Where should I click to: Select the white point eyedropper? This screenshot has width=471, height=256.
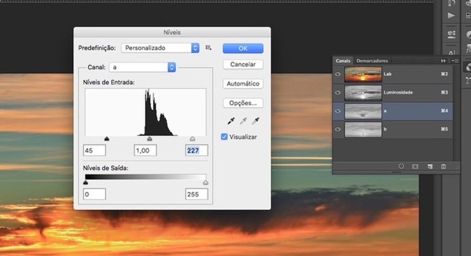coord(256,121)
